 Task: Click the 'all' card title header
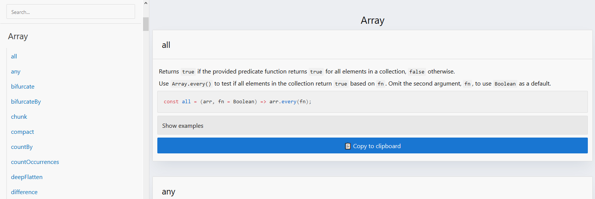166,45
